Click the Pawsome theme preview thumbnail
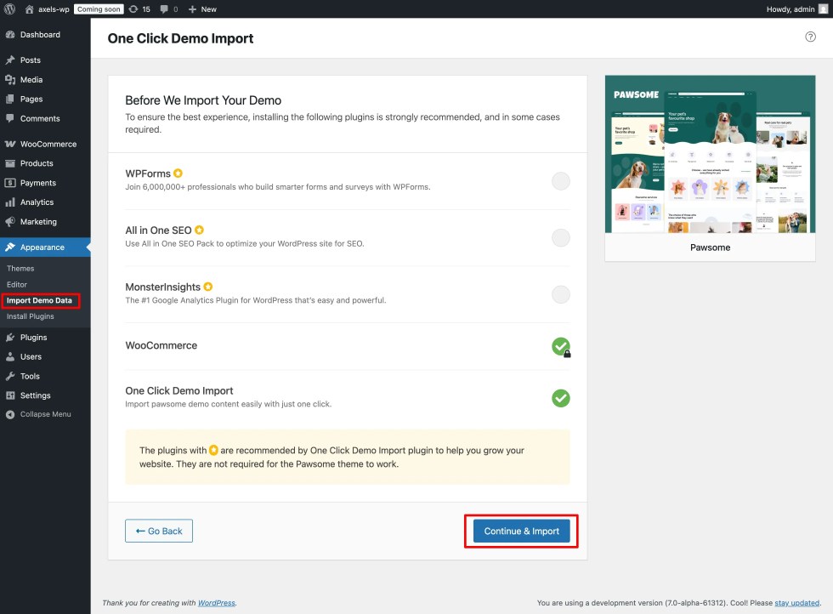833x614 pixels. pos(709,156)
